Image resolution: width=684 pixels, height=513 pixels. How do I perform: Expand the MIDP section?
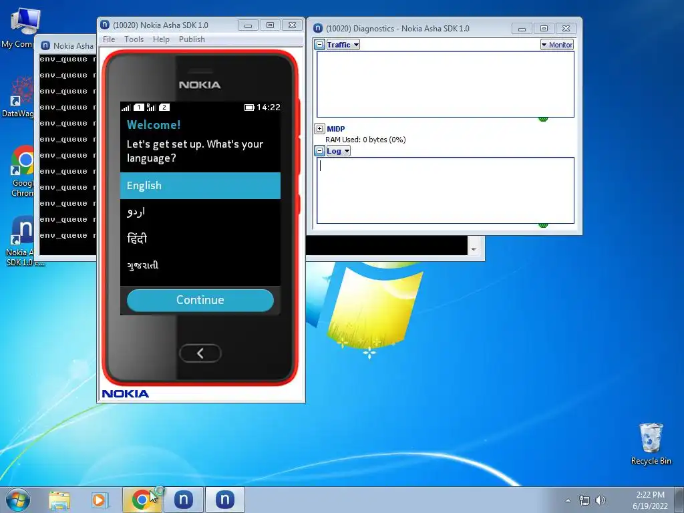pos(320,129)
